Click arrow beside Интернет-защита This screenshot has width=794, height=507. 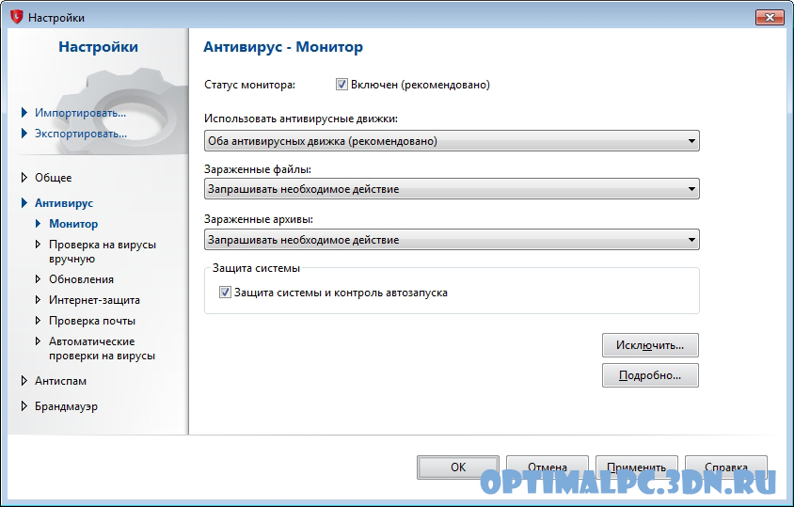(38, 300)
